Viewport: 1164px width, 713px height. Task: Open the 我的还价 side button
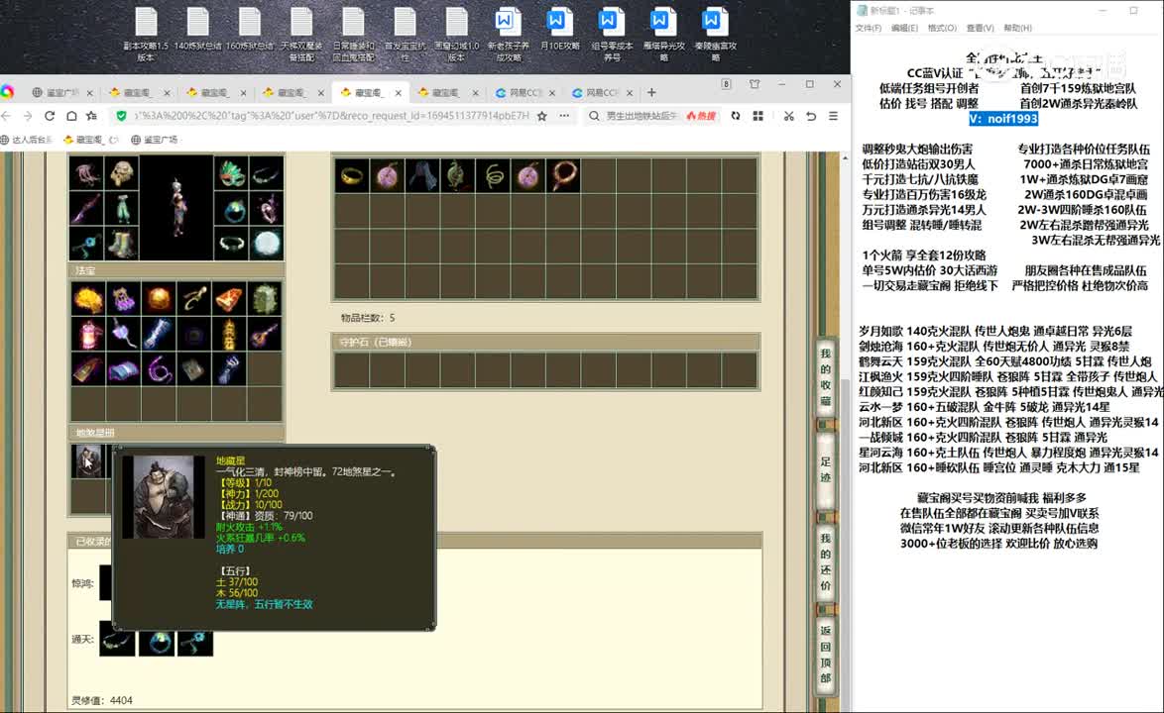[x=826, y=561]
